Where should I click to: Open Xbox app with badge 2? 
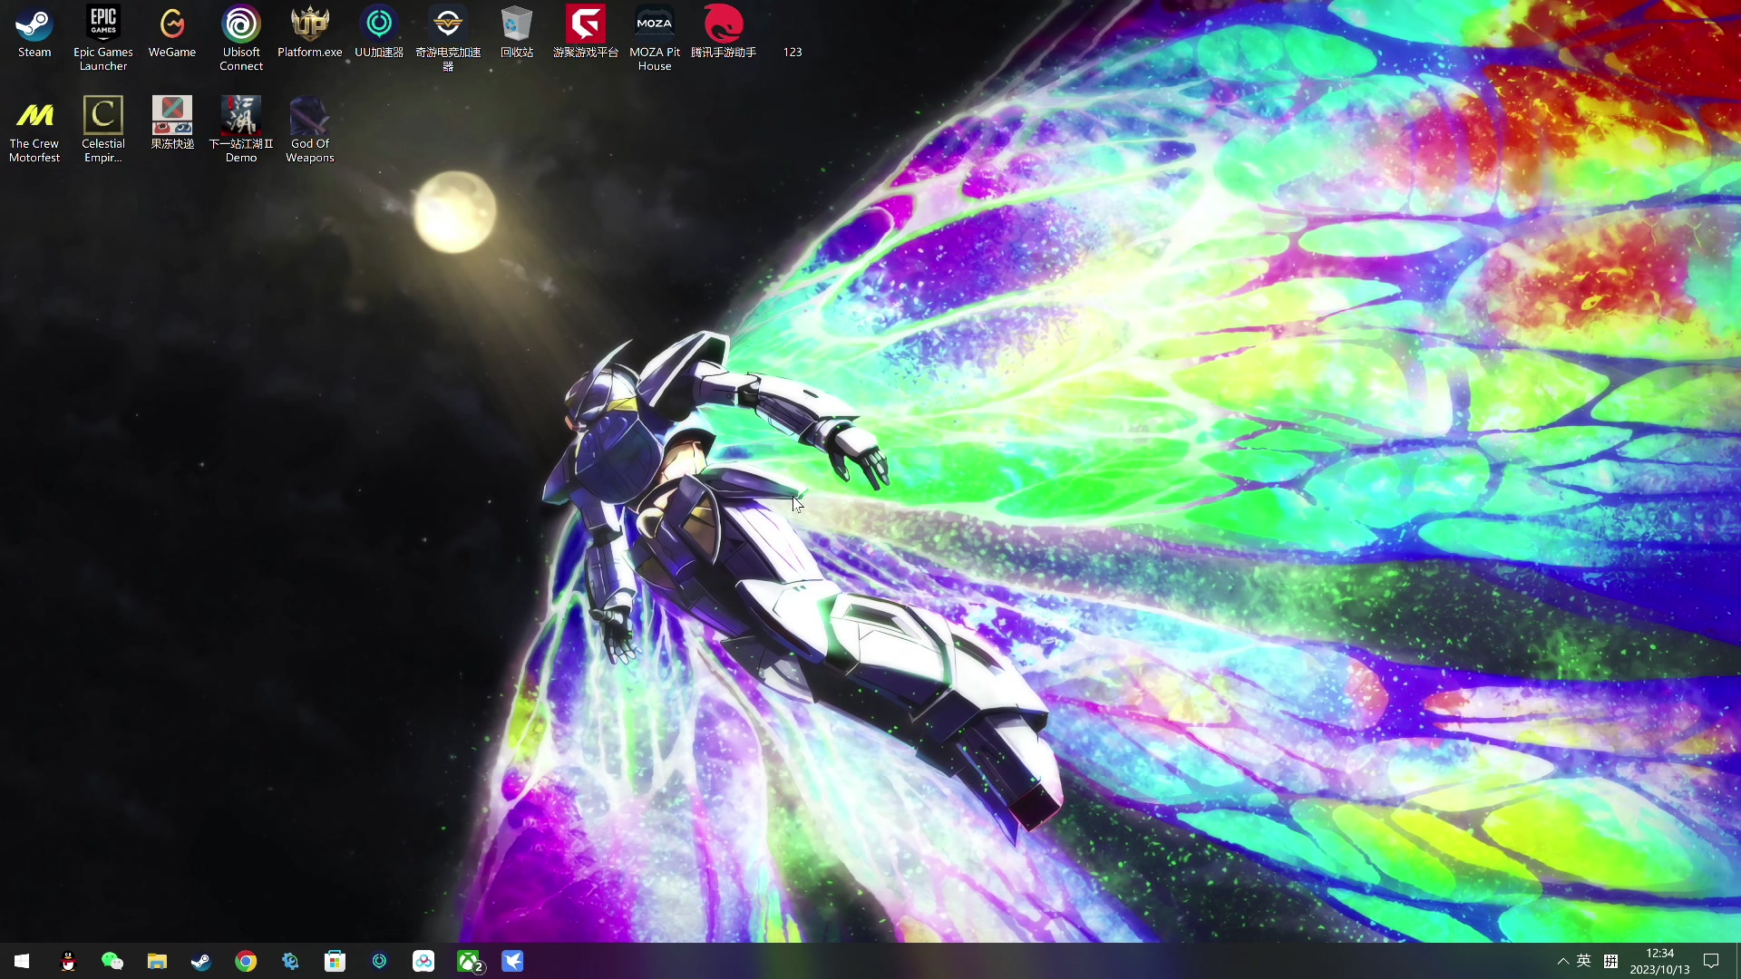[x=469, y=961]
